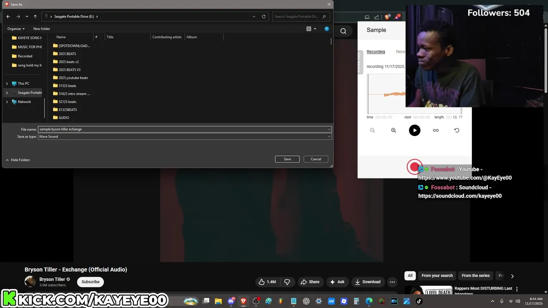Viewport: 548px width, 308px height.
Task: Click the File name text field
Action: [182, 129]
